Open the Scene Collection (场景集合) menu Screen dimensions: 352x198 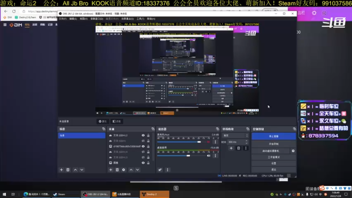[x=128, y=18]
